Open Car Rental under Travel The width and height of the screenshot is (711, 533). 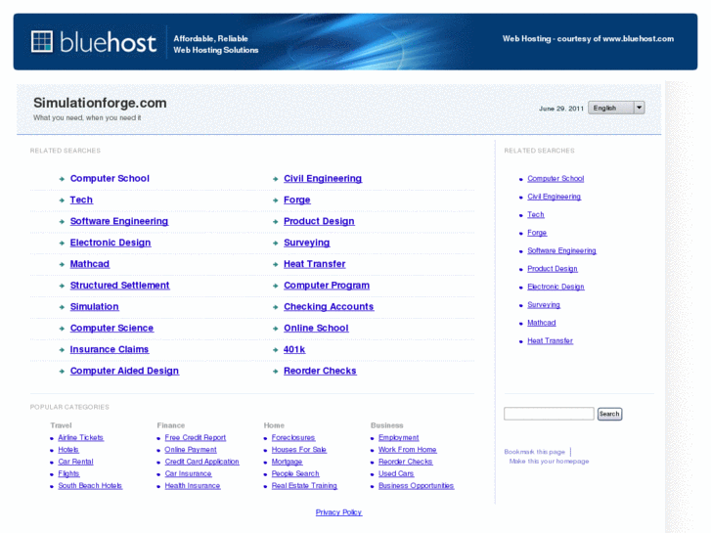pyautogui.click(x=75, y=462)
